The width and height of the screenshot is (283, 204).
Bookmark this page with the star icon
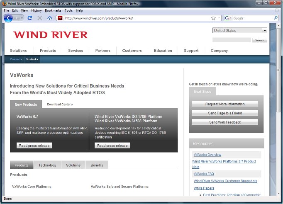[x=213, y=18]
